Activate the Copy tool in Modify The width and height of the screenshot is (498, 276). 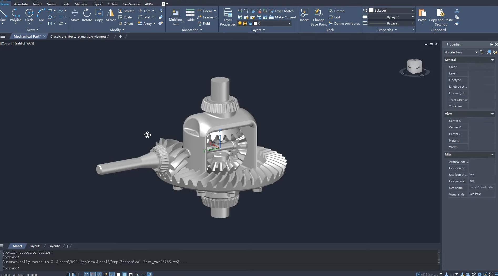(99, 15)
